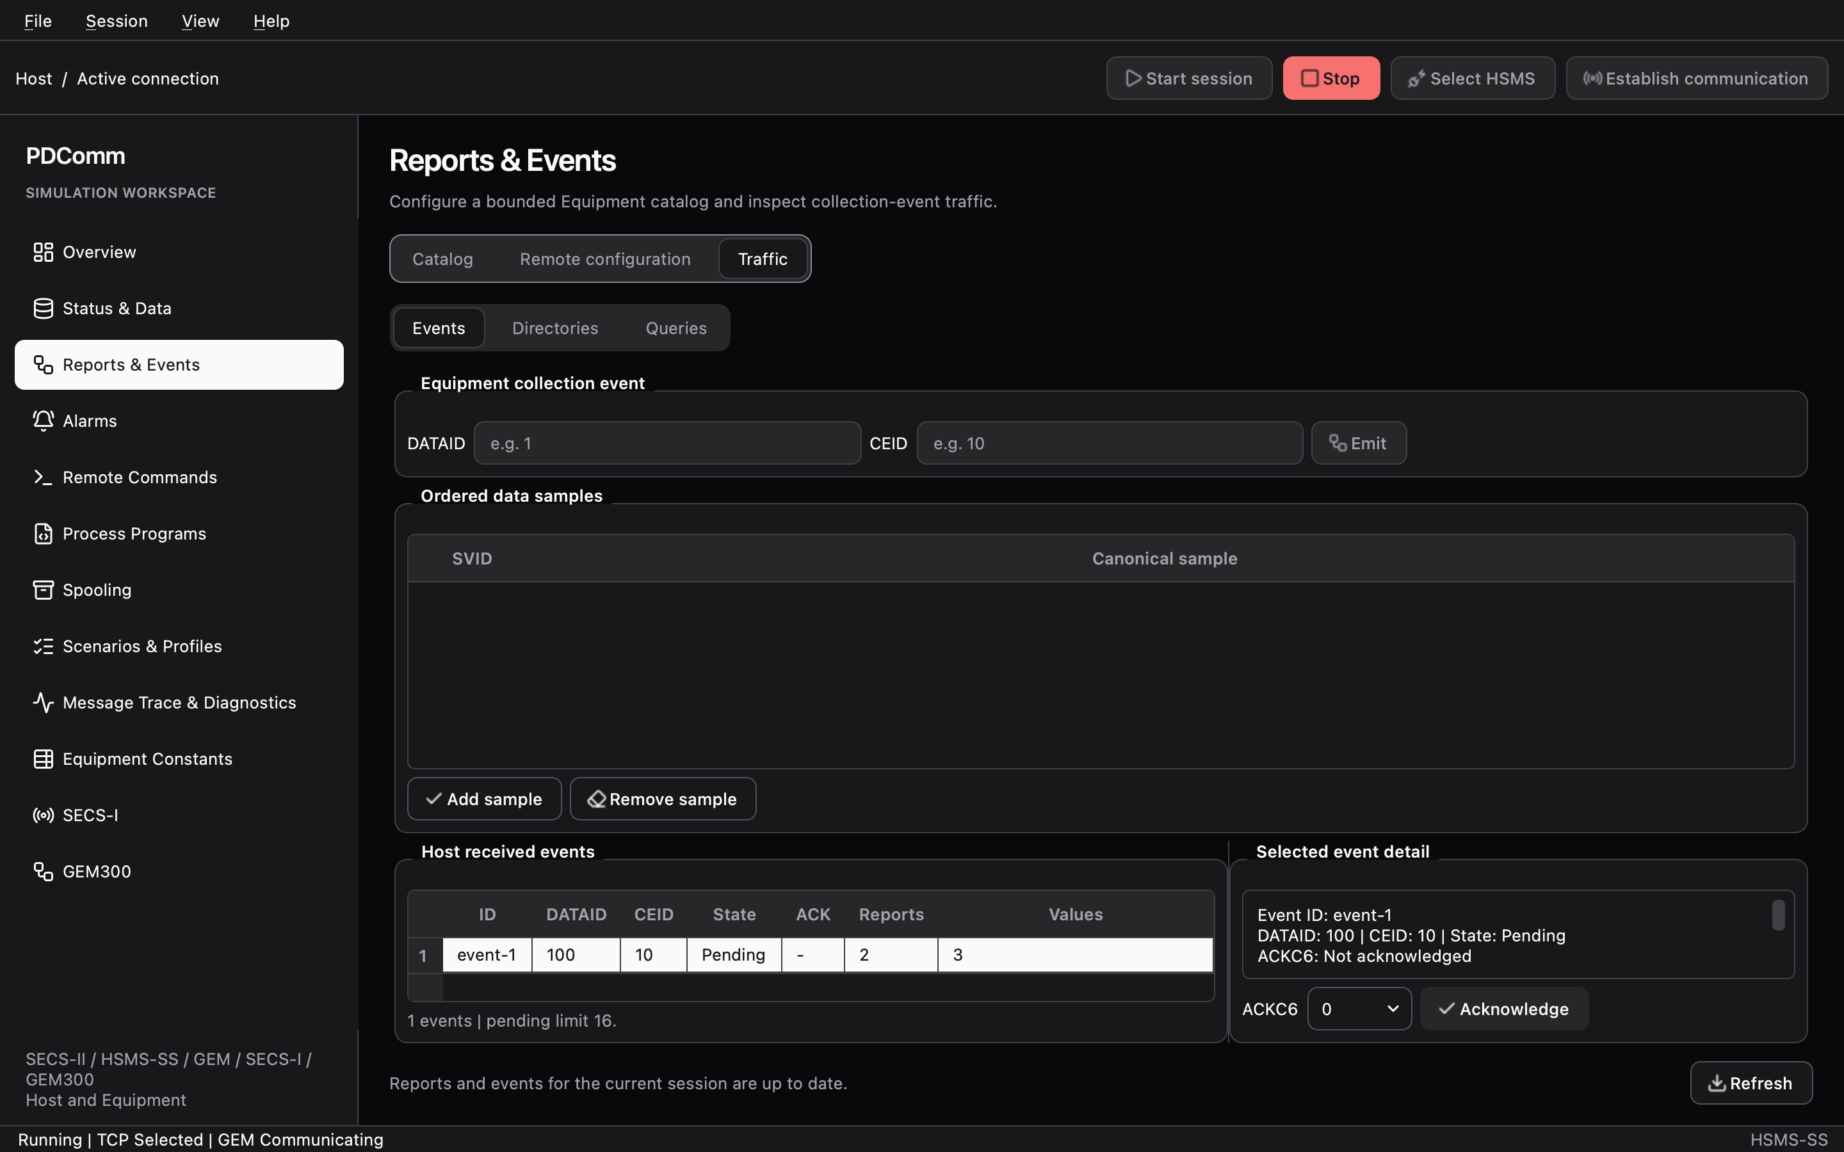Click the Add sample button
The width and height of the screenshot is (1844, 1152).
pyautogui.click(x=485, y=799)
